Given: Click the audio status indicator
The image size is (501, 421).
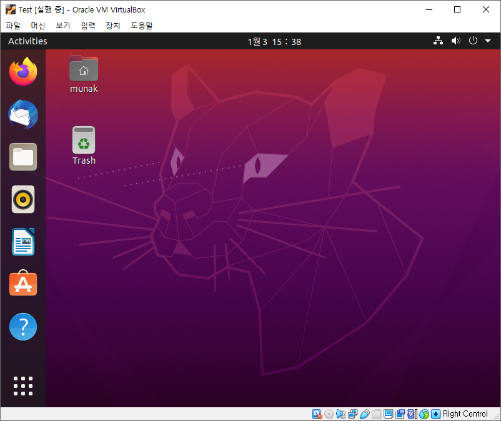Looking at the screenshot, I should click(340, 414).
